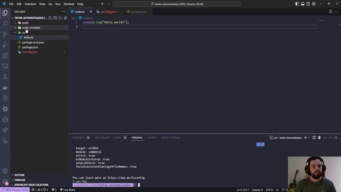Image resolution: width=341 pixels, height=192 pixels.
Task: Open the Explorer view in activity bar
Action: (x=5, y=13)
